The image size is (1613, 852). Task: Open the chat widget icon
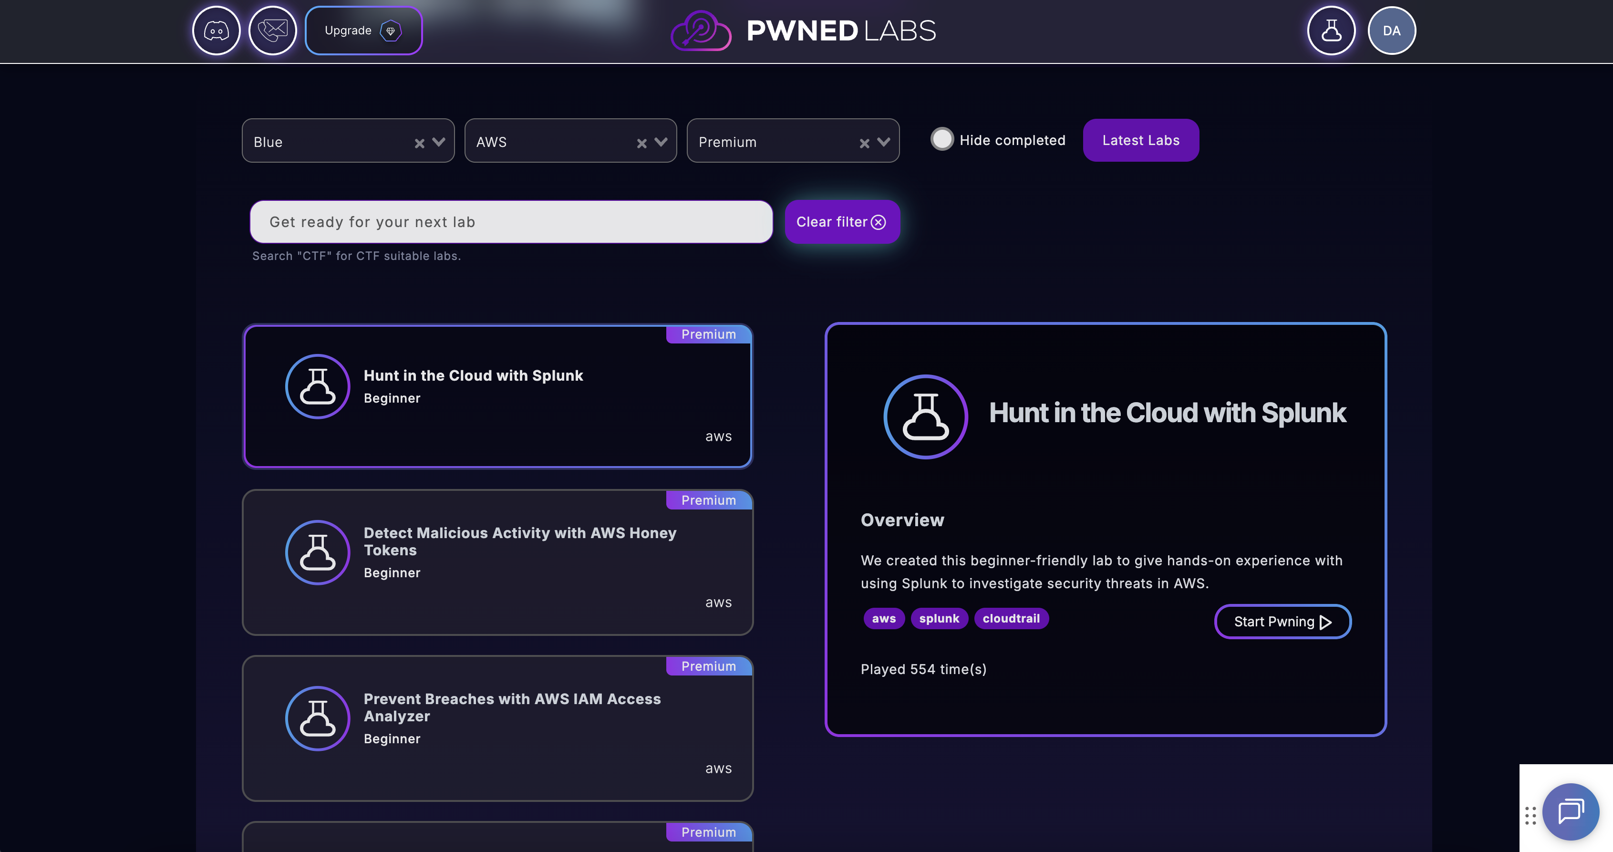[x=1571, y=811]
